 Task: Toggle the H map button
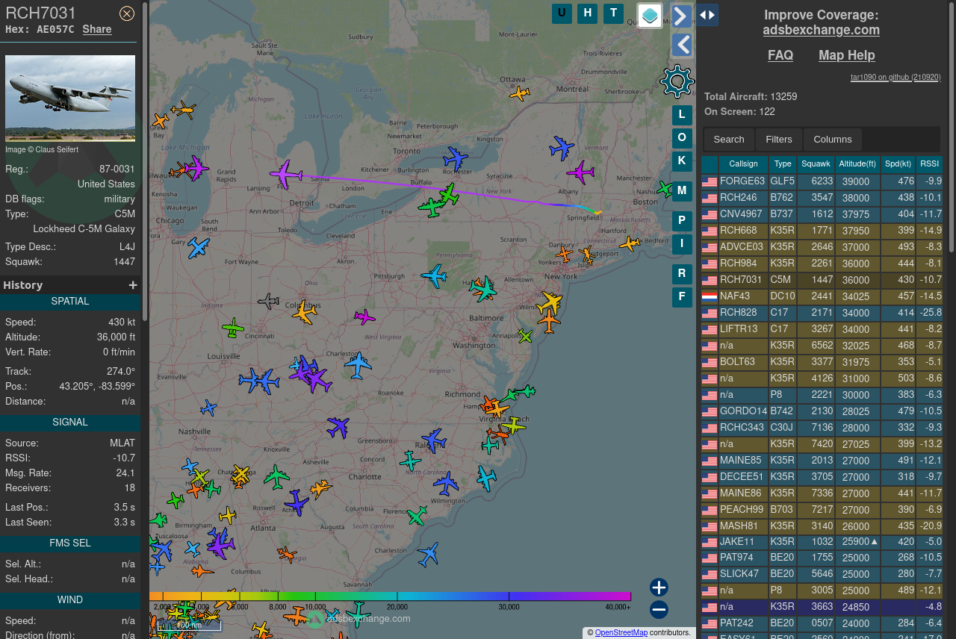click(x=587, y=13)
